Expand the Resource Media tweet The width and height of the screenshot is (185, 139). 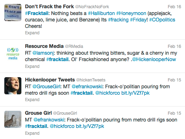coord(32,66)
